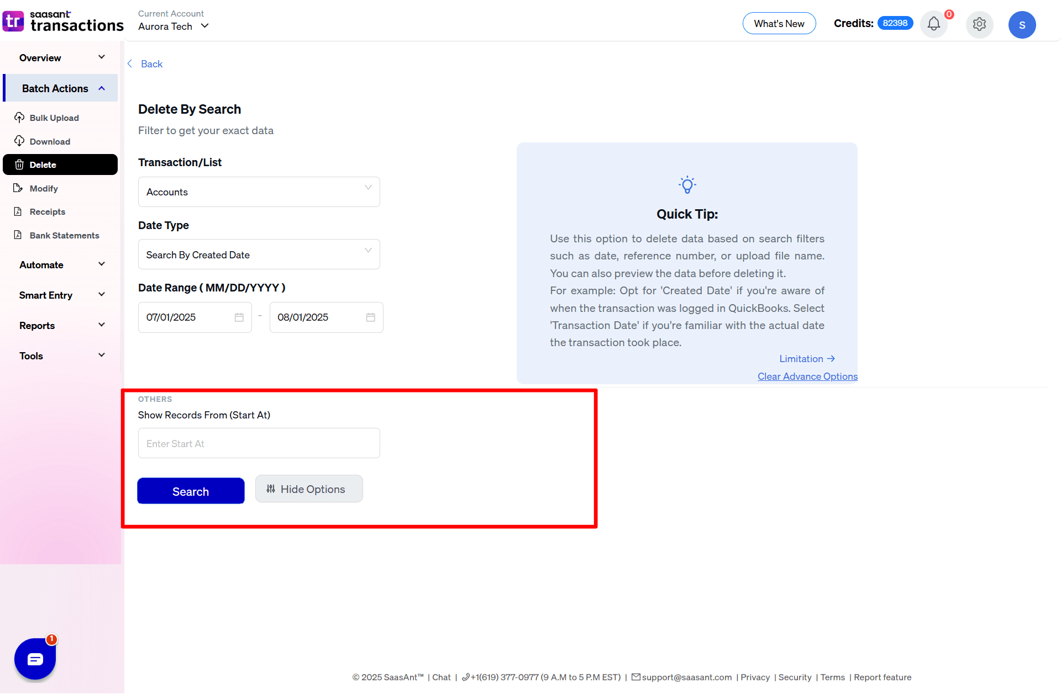The image size is (1061, 695).
Task: Open the Transaction/List dropdown showing Accounts
Action: (258, 192)
